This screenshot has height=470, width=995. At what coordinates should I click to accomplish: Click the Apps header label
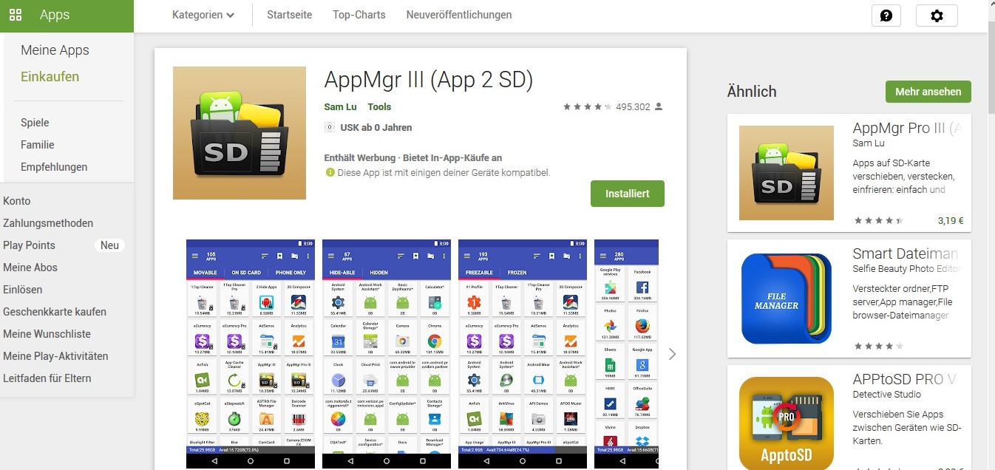pyautogui.click(x=55, y=15)
